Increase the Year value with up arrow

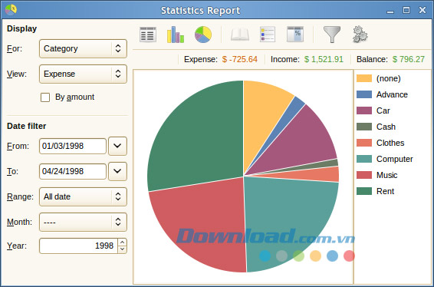(123, 242)
